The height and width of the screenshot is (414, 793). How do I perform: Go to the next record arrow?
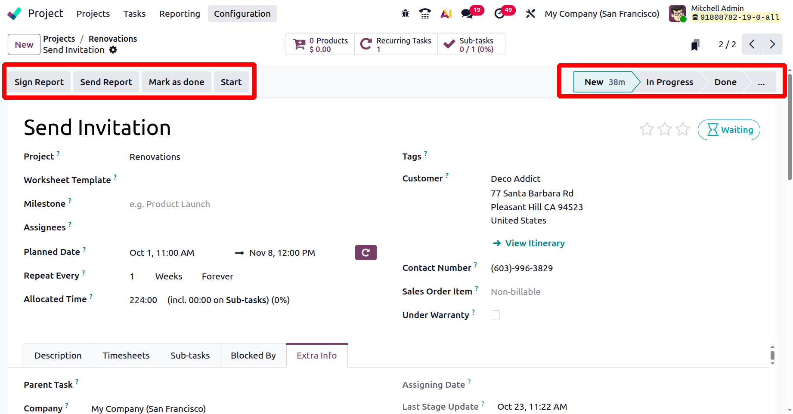click(772, 44)
